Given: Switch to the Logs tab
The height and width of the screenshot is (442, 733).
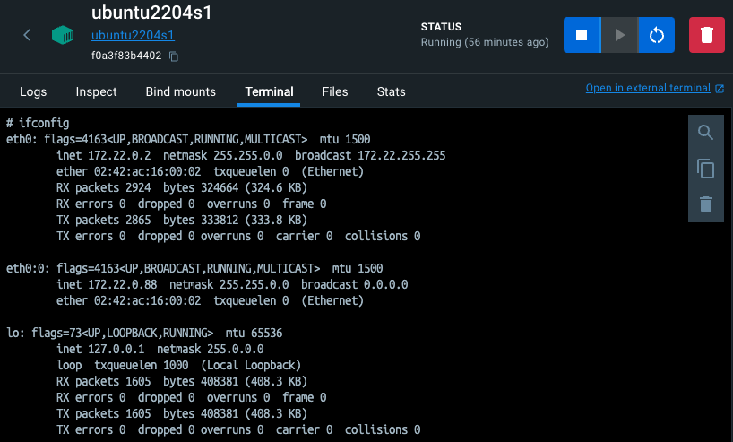Looking at the screenshot, I should (33, 91).
